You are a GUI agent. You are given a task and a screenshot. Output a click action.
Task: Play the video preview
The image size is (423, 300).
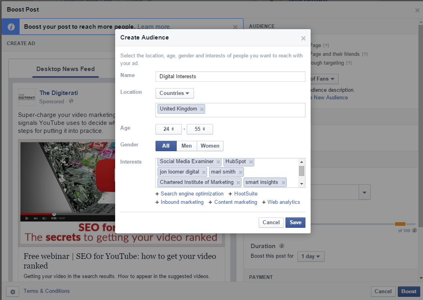coord(27,218)
